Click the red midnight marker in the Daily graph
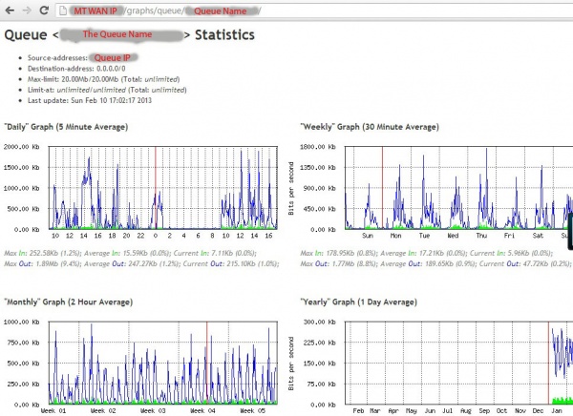Viewport: 573px width, 416px height. pyautogui.click(x=156, y=188)
